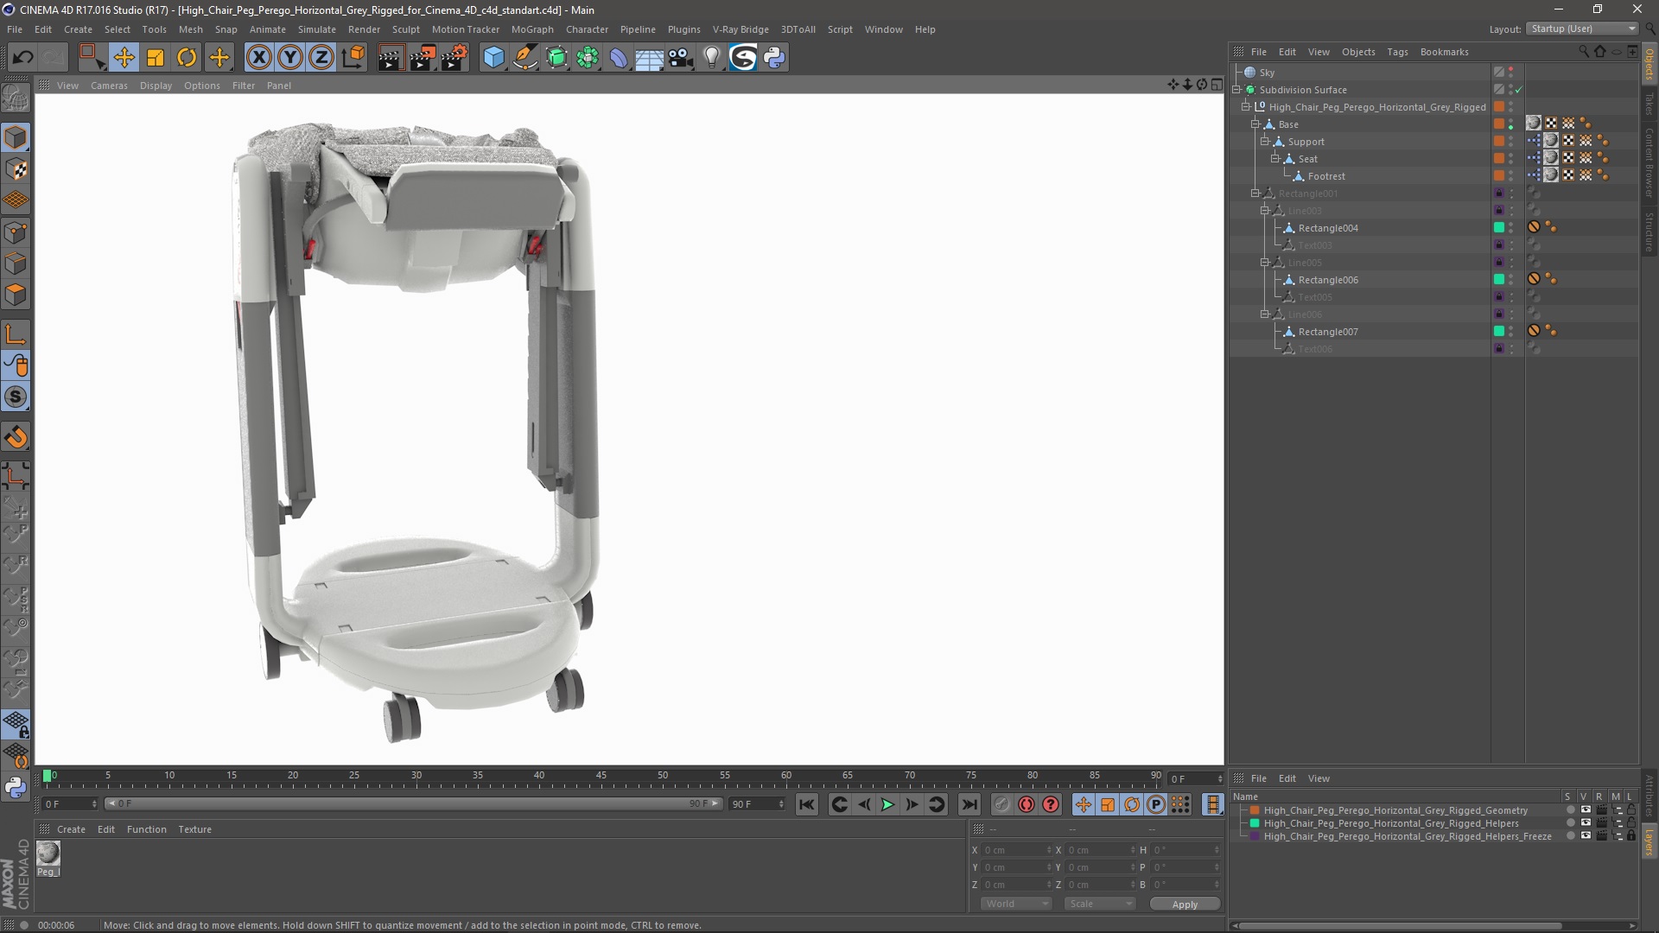The image size is (1659, 933).
Task: Toggle visibility of Rigged_Helpers layer
Action: coord(1586,823)
